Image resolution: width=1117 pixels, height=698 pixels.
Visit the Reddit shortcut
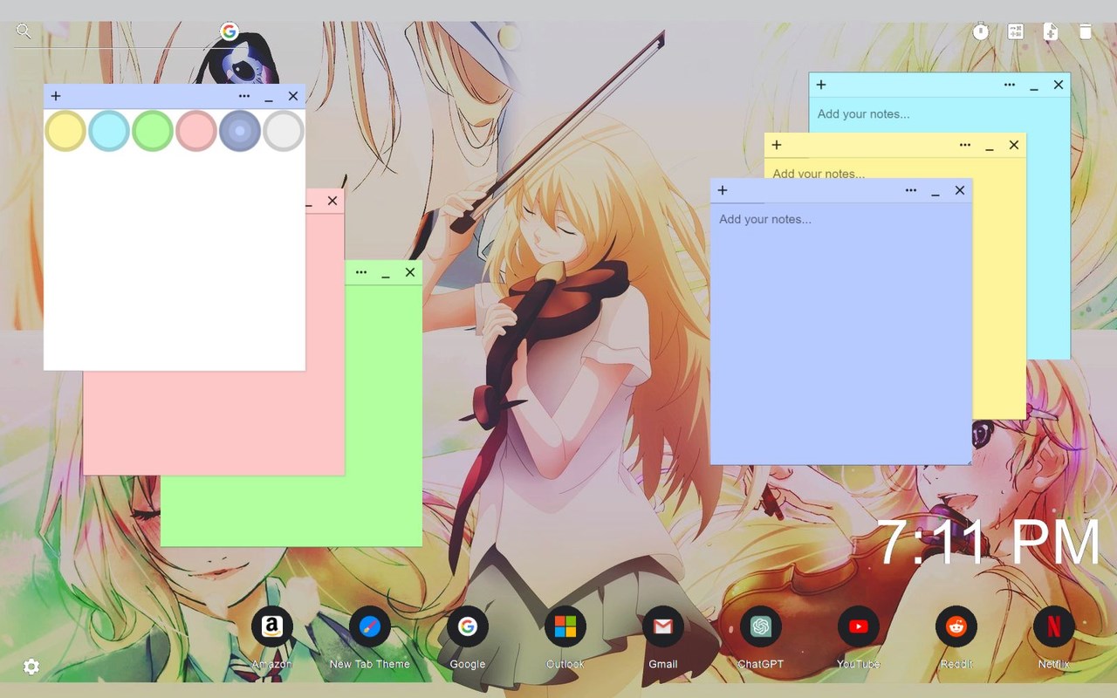tap(956, 626)
